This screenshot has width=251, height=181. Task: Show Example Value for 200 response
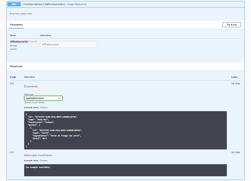pos(31,107)
